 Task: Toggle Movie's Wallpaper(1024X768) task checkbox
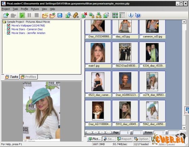pyautogui.click(x=8, y=26)
